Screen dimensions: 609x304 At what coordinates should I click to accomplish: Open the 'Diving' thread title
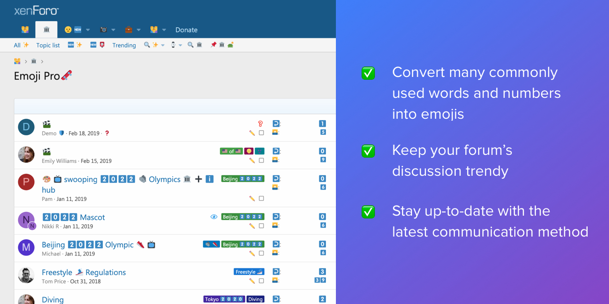[x=53, y=300]
